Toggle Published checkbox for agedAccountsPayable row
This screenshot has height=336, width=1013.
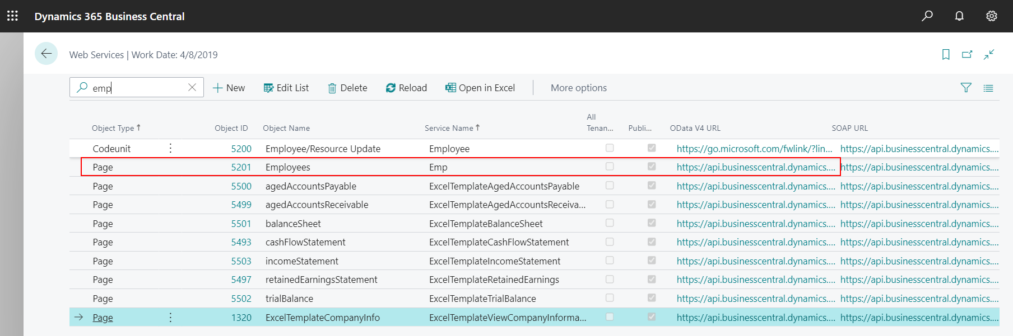[652, 185]
